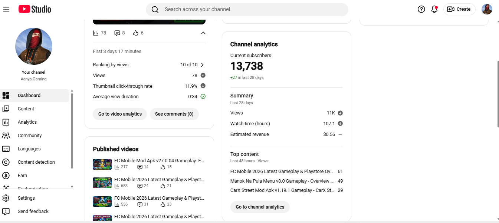Click the Dashboard sidebar icon
Image resolution: width=499 pixels, height=223 pixels.
coord(6,96)
